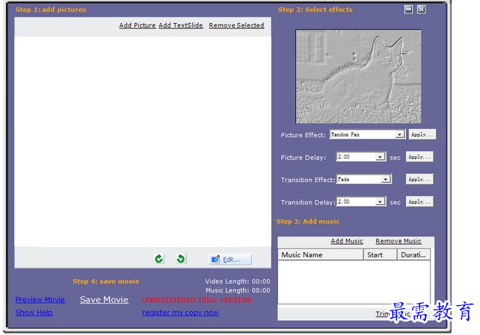Screen dimensions: 480x335
Task: Click Save Movie link
Action: (x=104, y=300)
